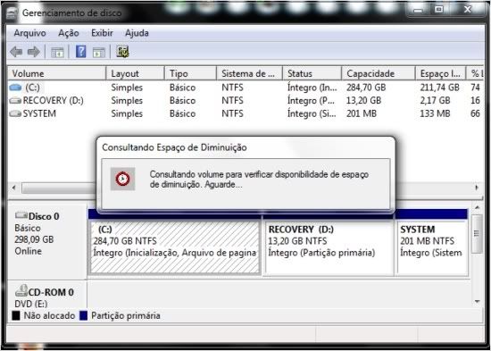Select the (C:) partition block on Disco 0

click(x=175, y=247)
